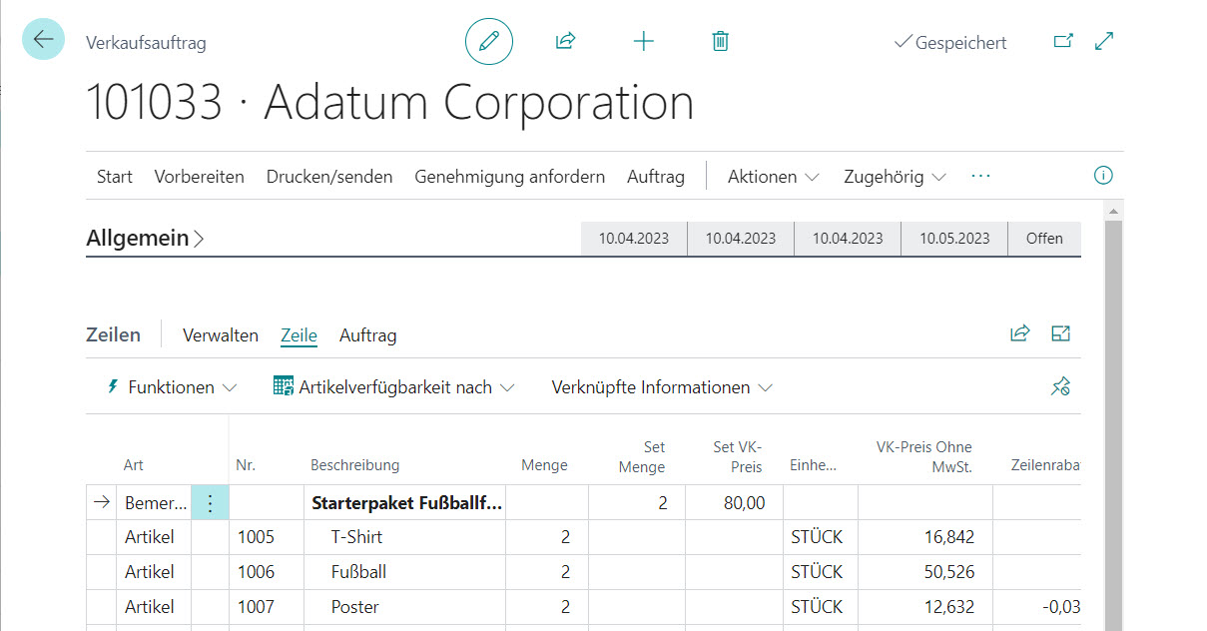This screenshot has height=631, width=1207.
Task: Click line discount value -0,03
Action: (x=1037, y=607)
